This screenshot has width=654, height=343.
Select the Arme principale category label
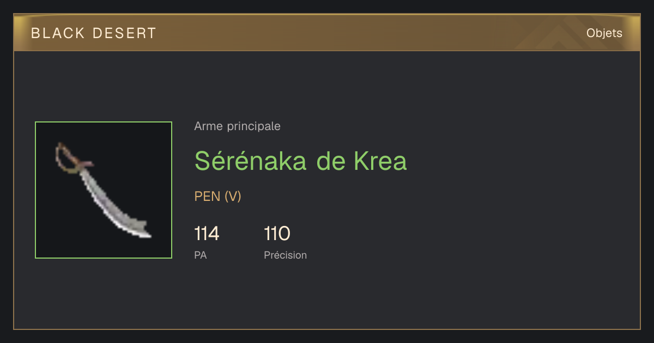point(238,126)
